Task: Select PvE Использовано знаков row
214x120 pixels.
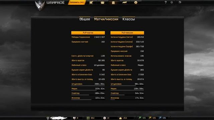Action: pyautogui.click(x=127, y=56)
